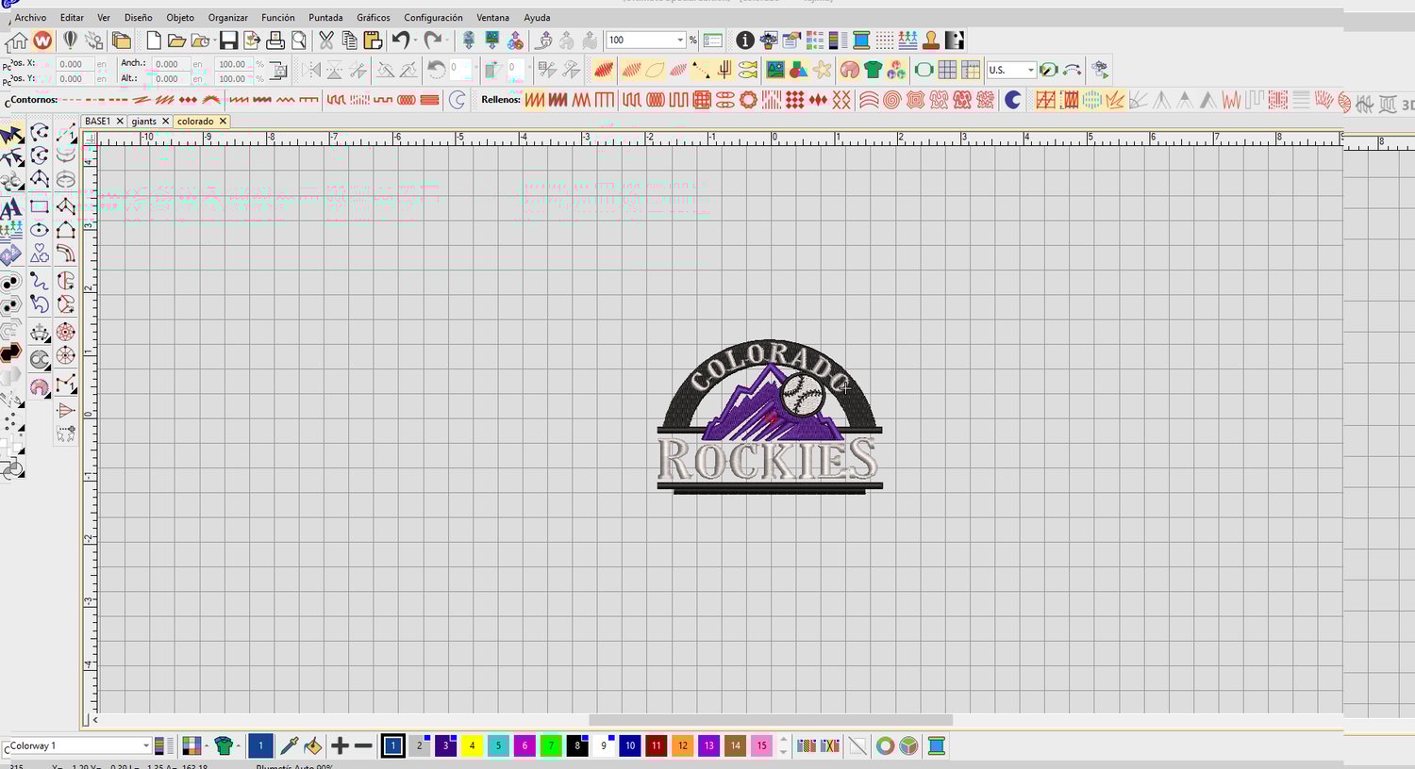This screenshot has width=1415, height=769.
Task: Select yellow color swatch 4
Action: coord(472,745)
